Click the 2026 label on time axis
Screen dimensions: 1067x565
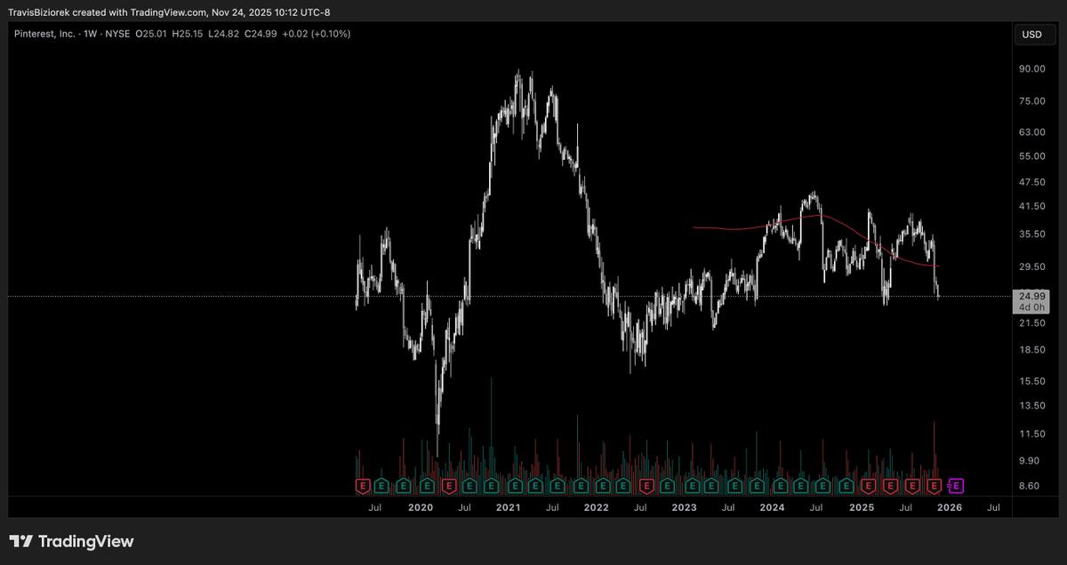click(x=950, y=507)
